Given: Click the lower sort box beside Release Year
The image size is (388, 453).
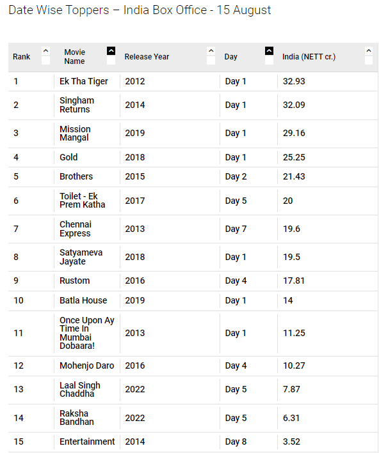Looking at the screenshot, I should [211, 61].
